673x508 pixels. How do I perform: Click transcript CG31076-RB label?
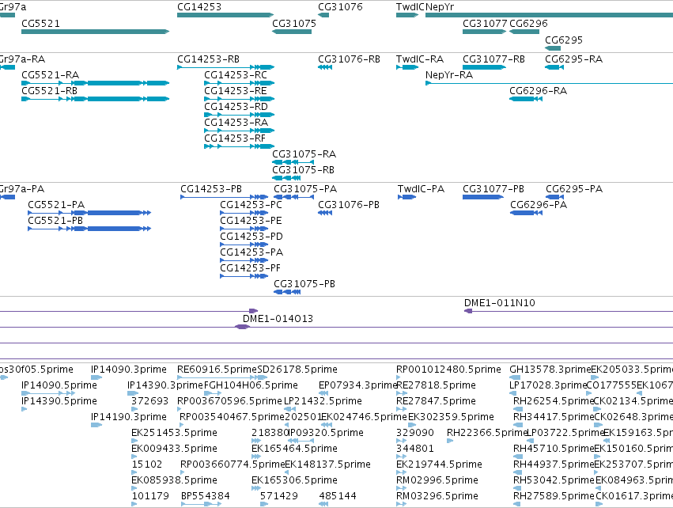(349, 59)
